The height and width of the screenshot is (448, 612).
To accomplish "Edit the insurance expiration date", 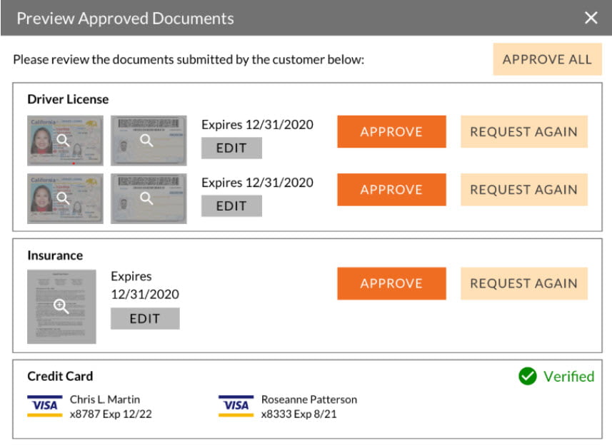I will pos(145,319).
